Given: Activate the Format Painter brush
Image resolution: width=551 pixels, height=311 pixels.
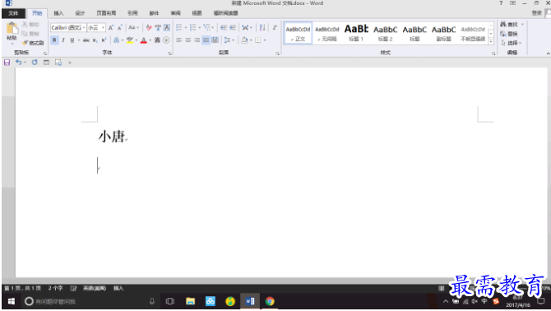Looking at the screenshot, I should point(33,43).
